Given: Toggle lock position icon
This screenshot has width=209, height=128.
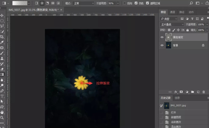Looking at the screenshot, I should click(178, 30).
